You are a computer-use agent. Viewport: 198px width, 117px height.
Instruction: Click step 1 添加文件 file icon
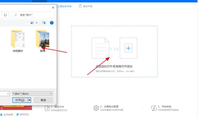pos(47,108)
